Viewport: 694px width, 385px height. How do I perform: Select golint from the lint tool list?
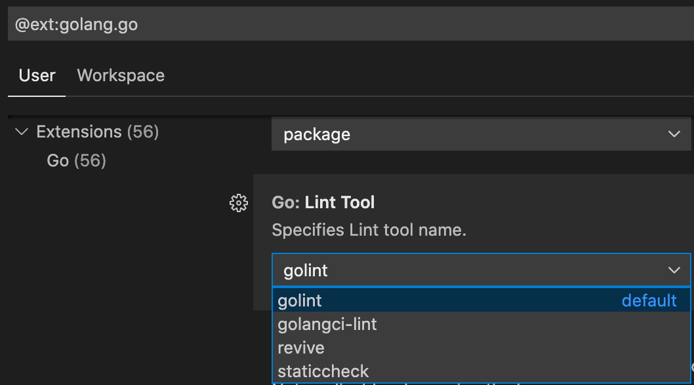coord(300,301)
